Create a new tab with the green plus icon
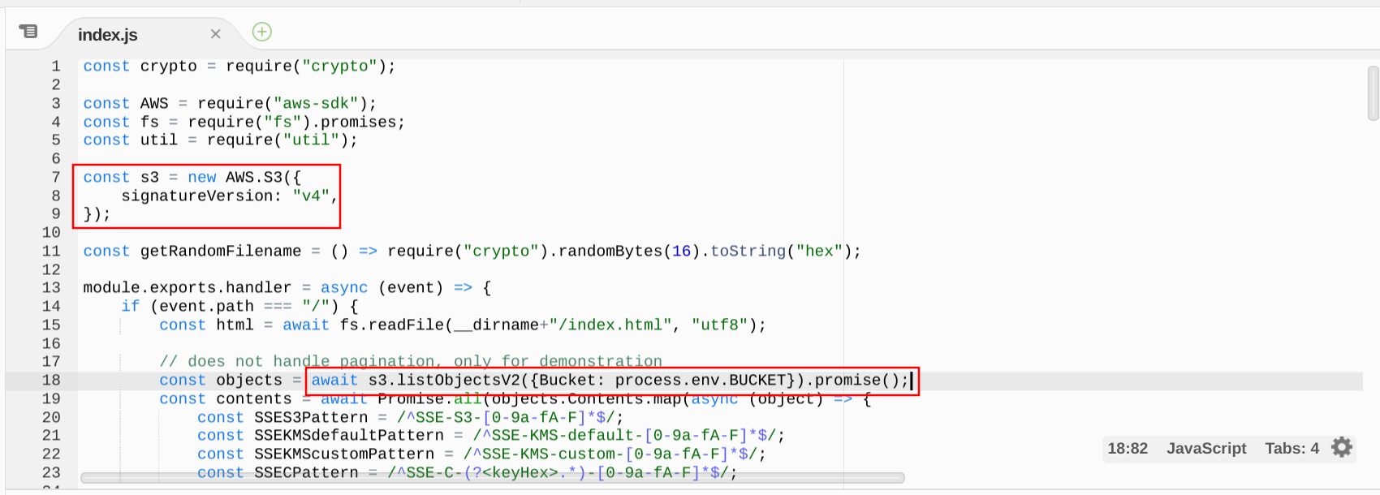This screenshot has width=1380, height=495. coord(260,31)
